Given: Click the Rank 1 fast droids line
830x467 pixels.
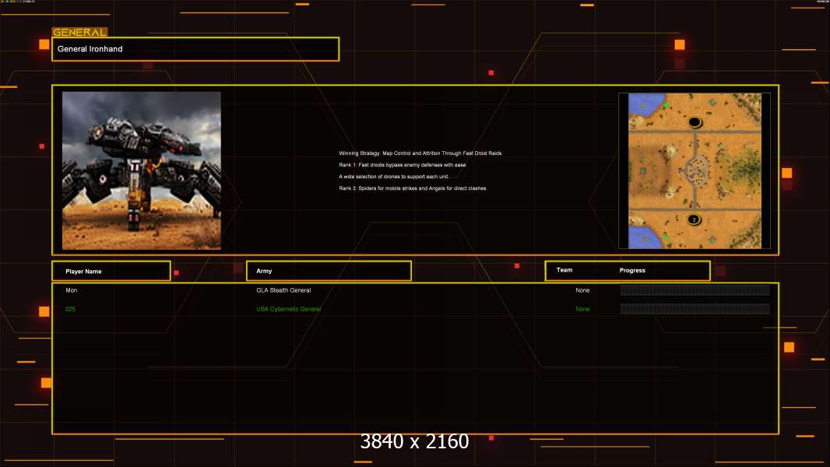Looking at the screenshot, I should [x=403, y=164].
